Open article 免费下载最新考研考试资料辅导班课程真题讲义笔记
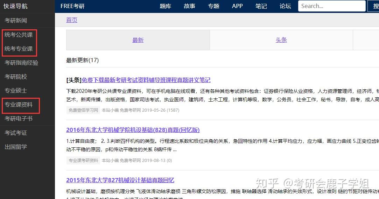Viewport: 379px width, 199px height. 146,80
